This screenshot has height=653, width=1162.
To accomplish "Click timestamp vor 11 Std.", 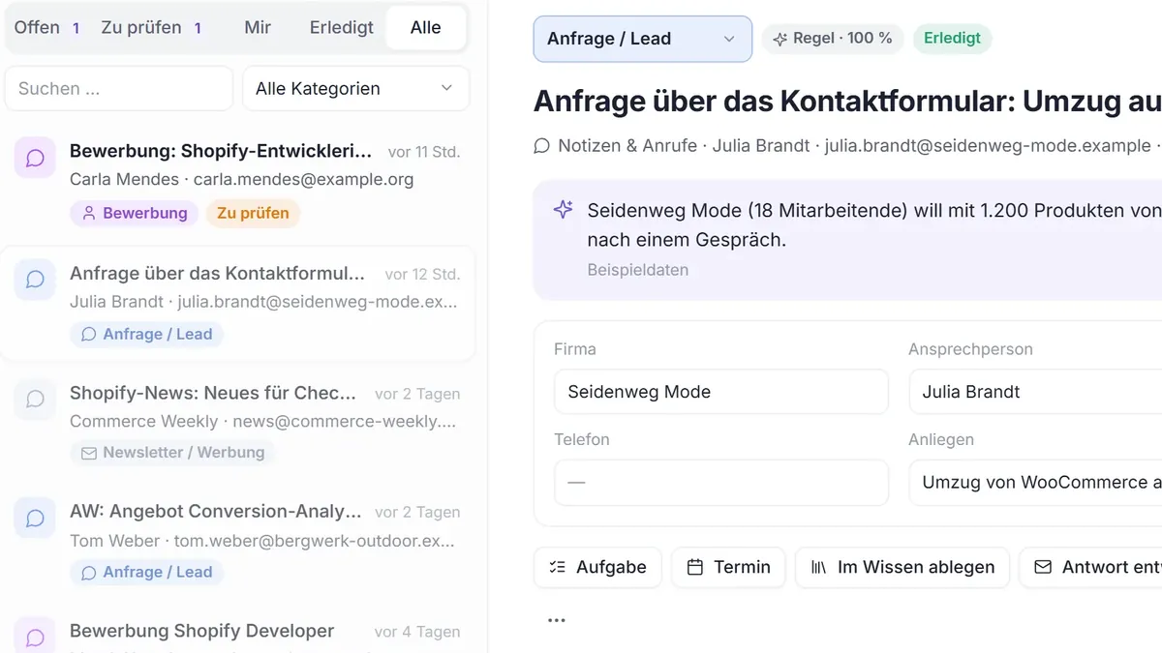I will [x=424, y=152].
